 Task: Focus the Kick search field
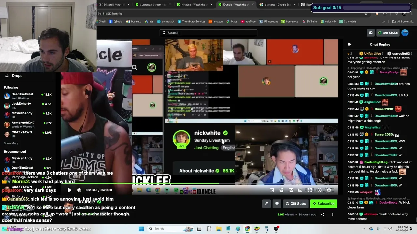click(208, 33)
